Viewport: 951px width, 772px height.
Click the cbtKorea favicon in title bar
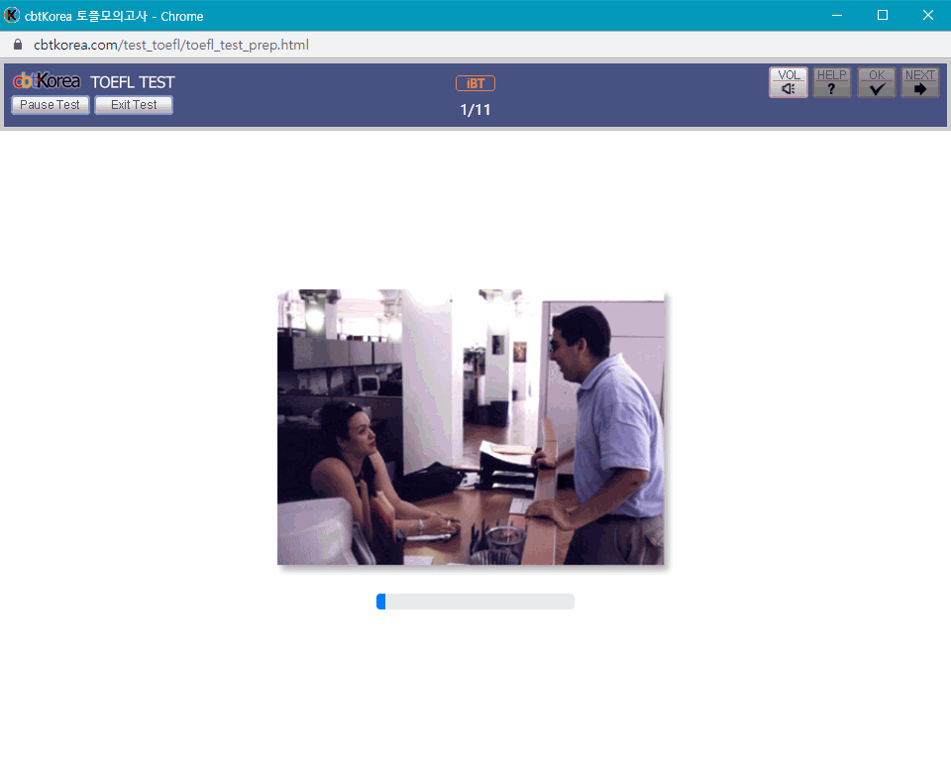12,15
